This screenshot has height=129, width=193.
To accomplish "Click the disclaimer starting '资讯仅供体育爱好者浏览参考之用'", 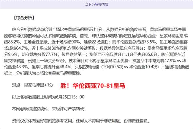I will tap(81, 121).
